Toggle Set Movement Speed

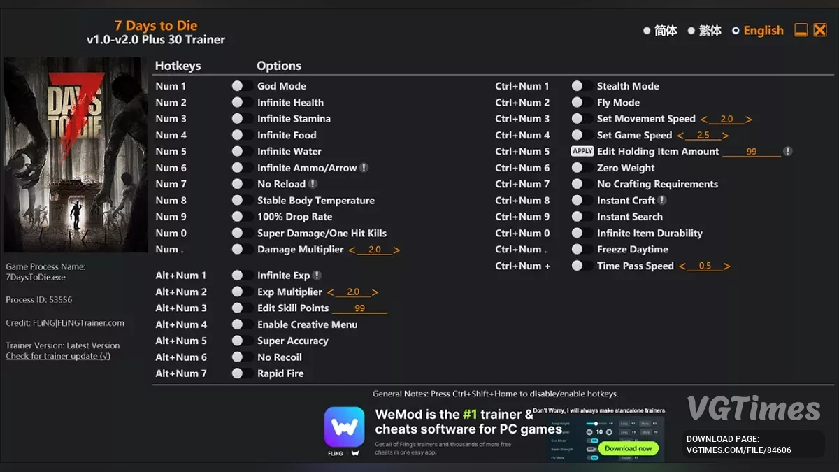pos(582,119)
